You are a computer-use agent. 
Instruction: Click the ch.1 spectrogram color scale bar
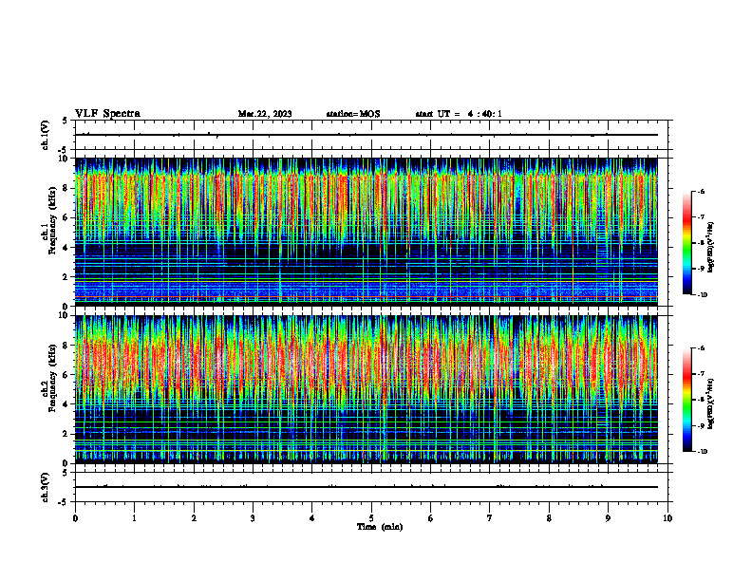(x=686, y=243)
